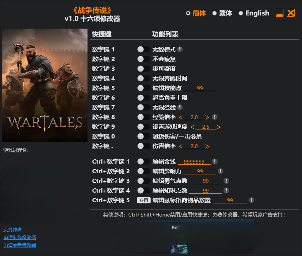
Task: Click the info icon beside 编辑鼠标指向物品数量 field
Action: pyautogui.click(x=251, y=200)
